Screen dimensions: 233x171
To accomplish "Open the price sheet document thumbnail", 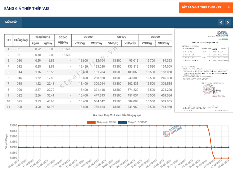I will (x=204, y=70).
